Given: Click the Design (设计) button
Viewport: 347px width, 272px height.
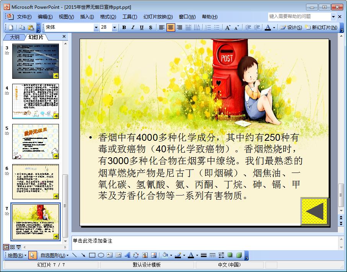Looking at the screenshot, I should click(x=291, y=28).
